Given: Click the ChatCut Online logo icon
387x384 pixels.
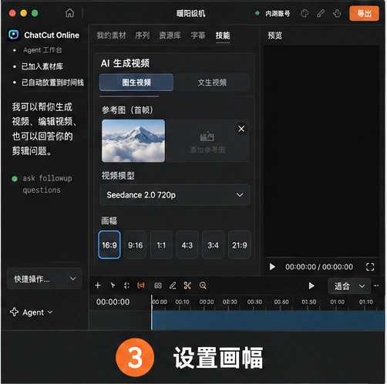Looking at the screenshot, I should pyautogui.click(x=14, y=35).
